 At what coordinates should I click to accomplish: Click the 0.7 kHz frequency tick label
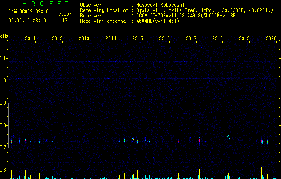coord(4,148)
